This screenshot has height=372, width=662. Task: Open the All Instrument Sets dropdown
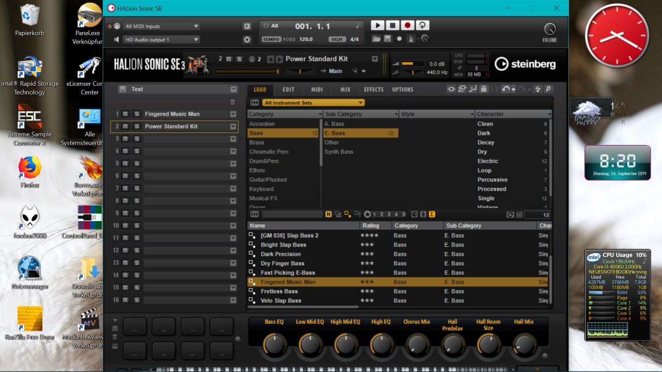[x=313, y=103]
